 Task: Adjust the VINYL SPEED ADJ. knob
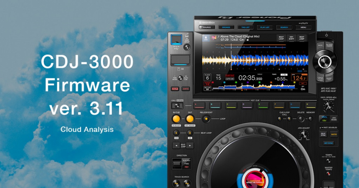329,105
